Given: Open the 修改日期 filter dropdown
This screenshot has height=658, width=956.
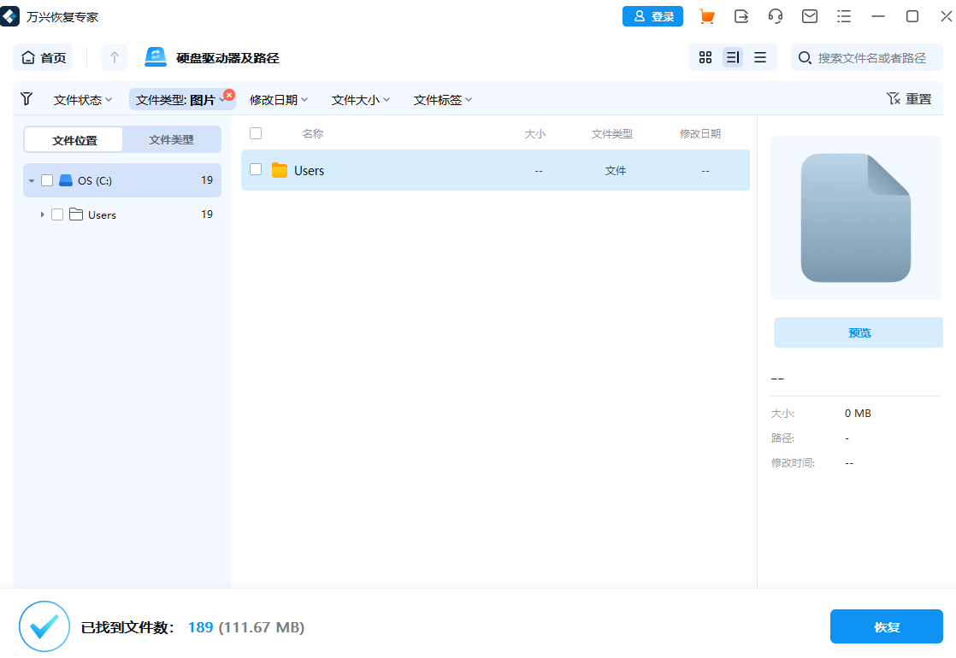Looking at the screenshot, I should 280,99.
